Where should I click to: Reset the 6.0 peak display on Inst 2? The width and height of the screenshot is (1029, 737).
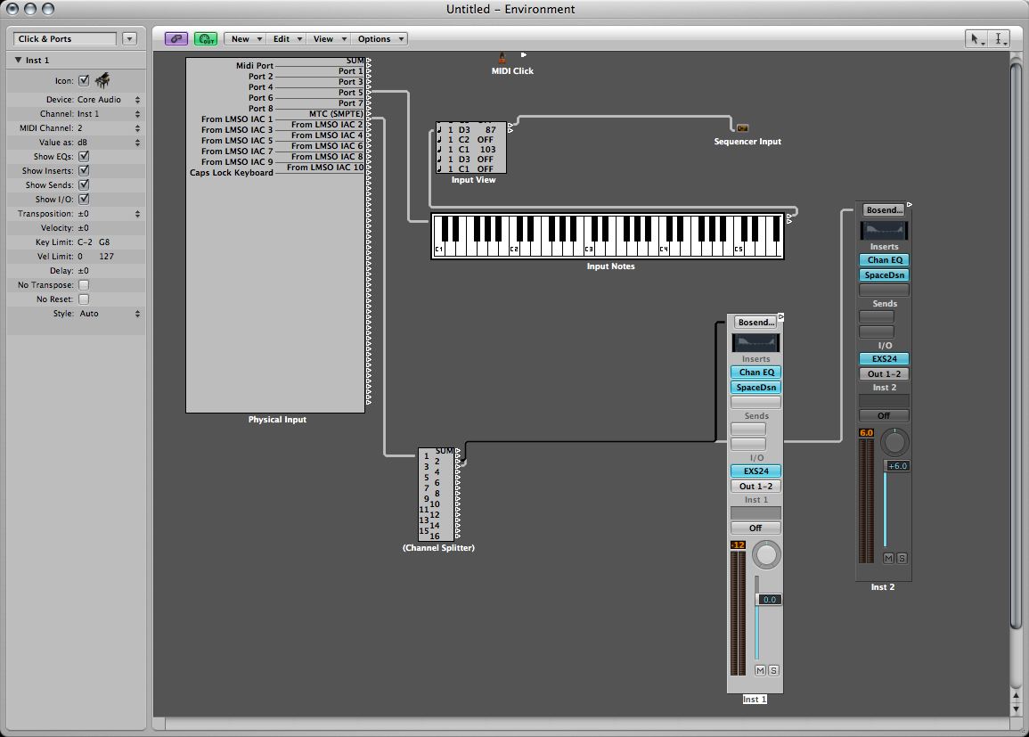(x=866, y=432)
